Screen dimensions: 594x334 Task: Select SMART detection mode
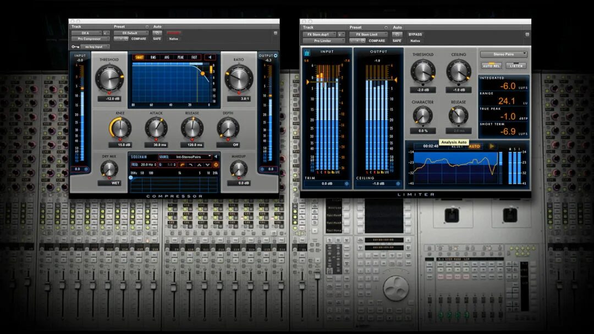pyautogui.click(x=139, y=57)
